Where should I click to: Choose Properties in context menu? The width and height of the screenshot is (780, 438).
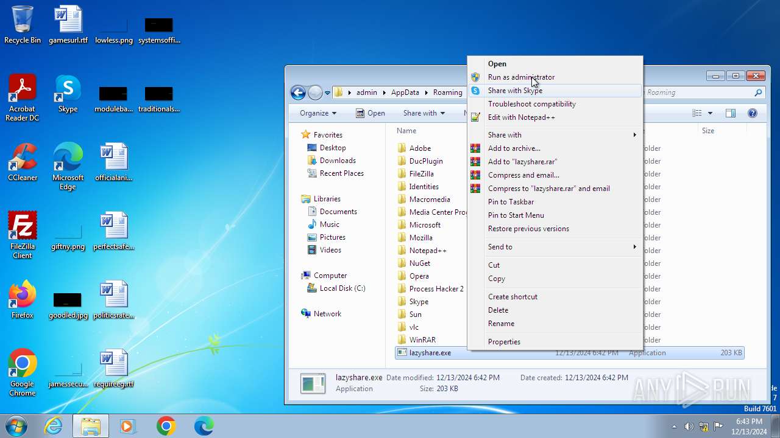coord(555,341)
